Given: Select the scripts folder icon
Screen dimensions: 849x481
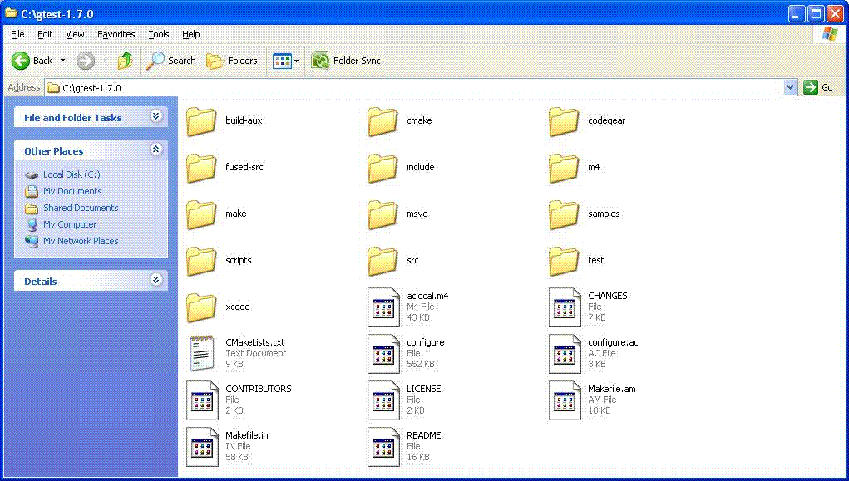Looking at the screenshot, I should pos(201,261).
